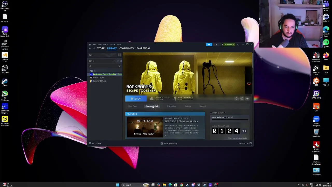
Task: Open the Store Page link
Action: [132, 106]
